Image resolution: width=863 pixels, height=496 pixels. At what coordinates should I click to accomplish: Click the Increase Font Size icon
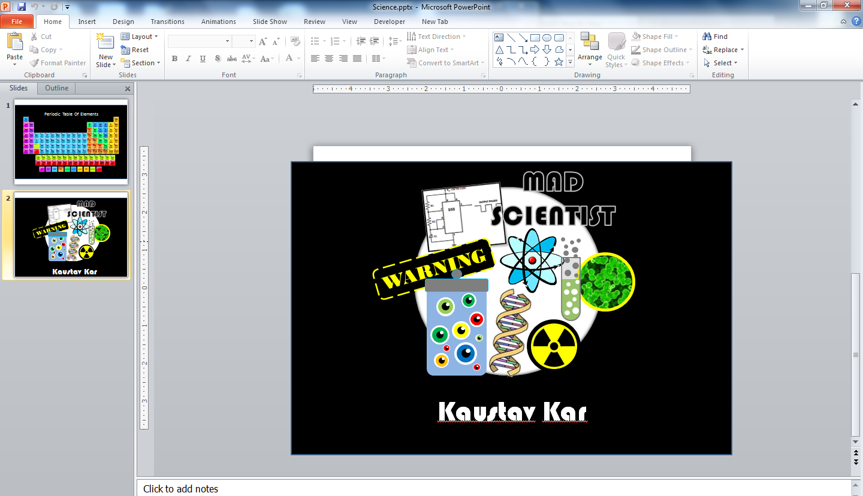[262, 41]
